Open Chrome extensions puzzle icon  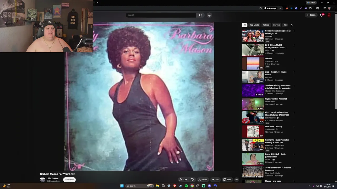pyautogui.click(x=310, y=8)
